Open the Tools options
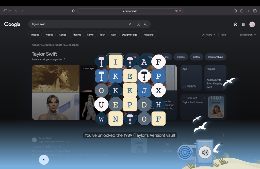The width and height of the screenshot is (260, 169). coord(223,35)
